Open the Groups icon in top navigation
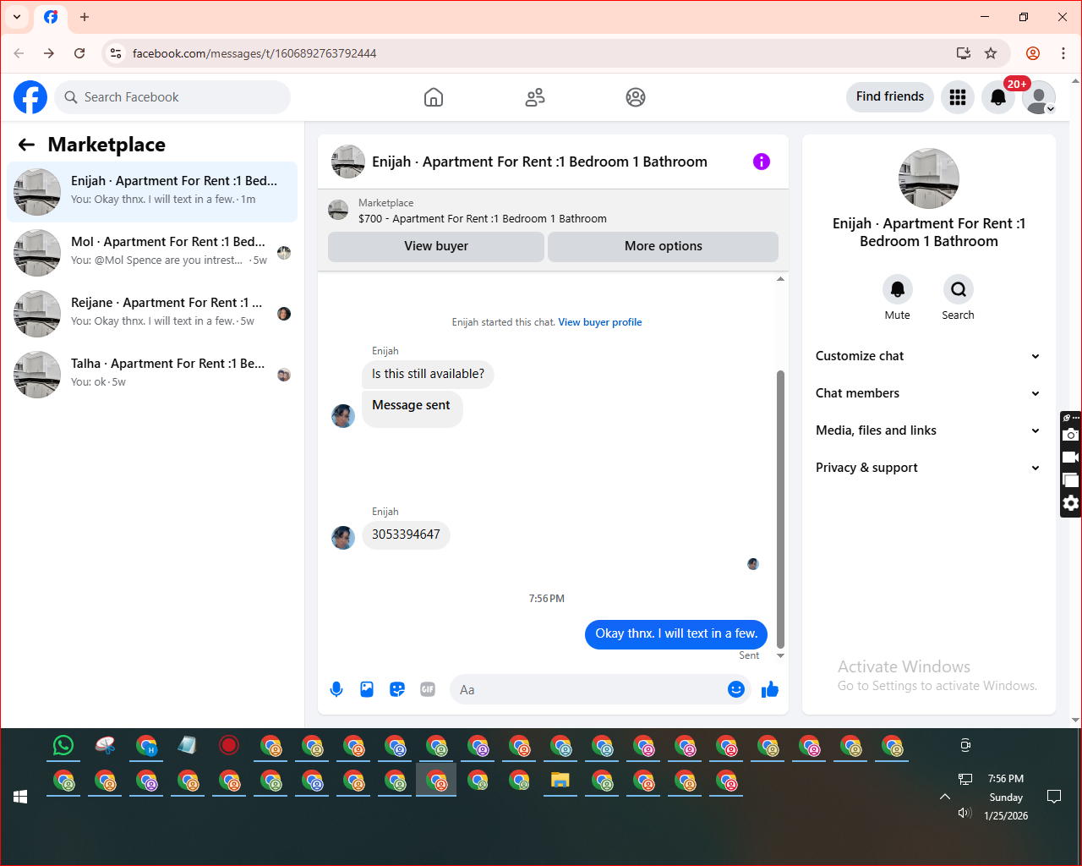This screenshot has width=1082, height=866. point(636,97)
